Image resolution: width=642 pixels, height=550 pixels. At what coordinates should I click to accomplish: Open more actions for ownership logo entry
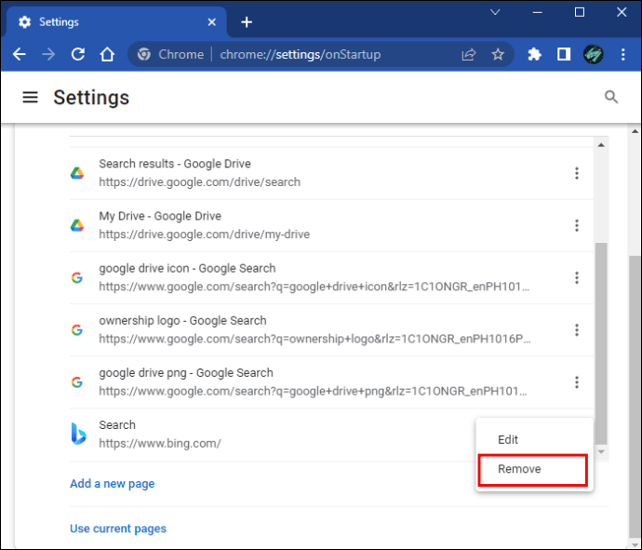click(x=577, y=329)
